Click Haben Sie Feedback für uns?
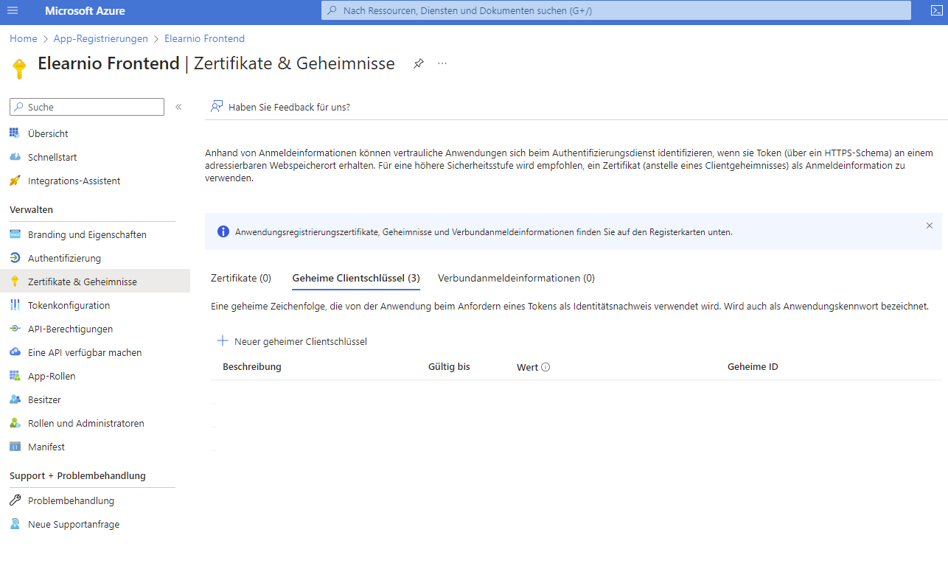 289,107
